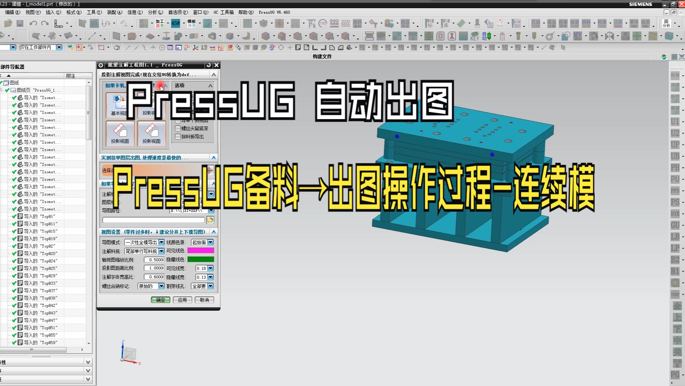Toggle the 螺丝头留底深 checkbox
This screenshot has width=685, height=386.
click(x=178, y=128)
